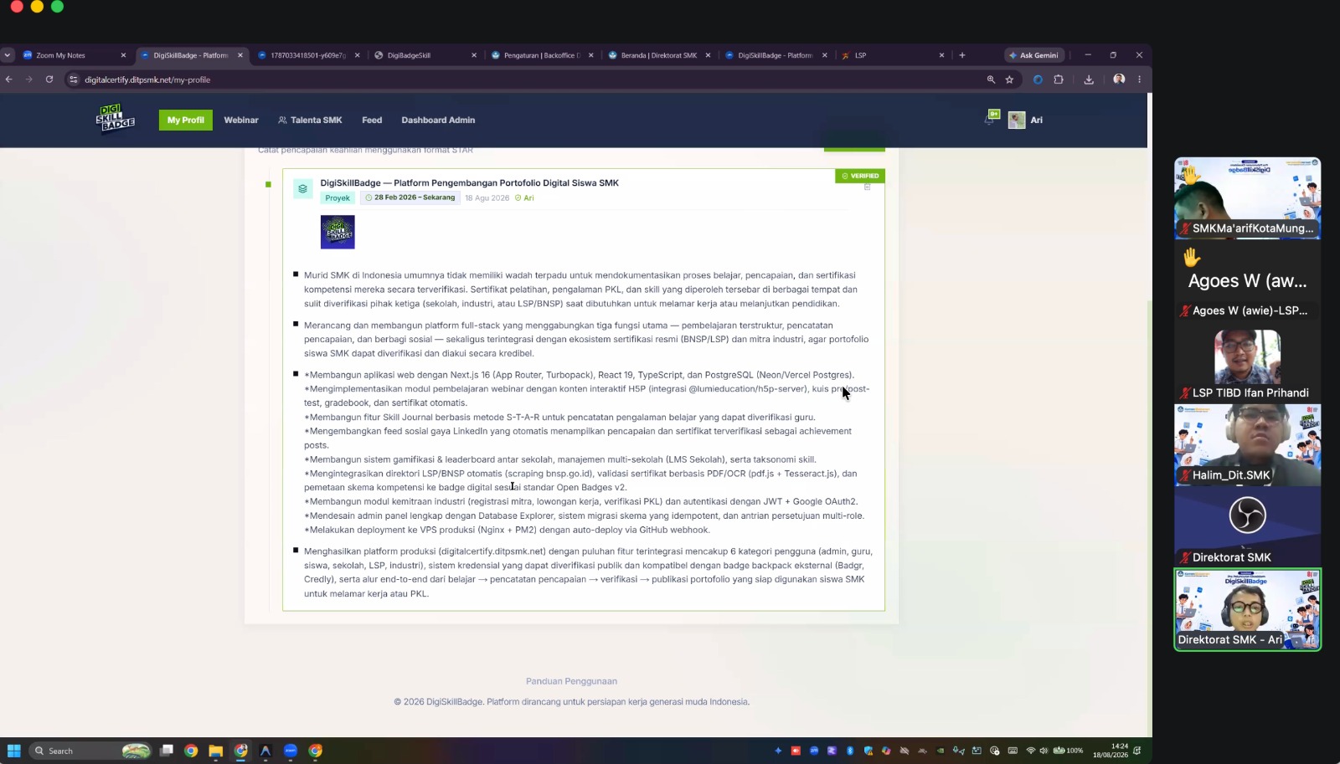Switch to the Pengaturan | Backoffice tab
Screen dimensions: 1340x764
(543, 55)
